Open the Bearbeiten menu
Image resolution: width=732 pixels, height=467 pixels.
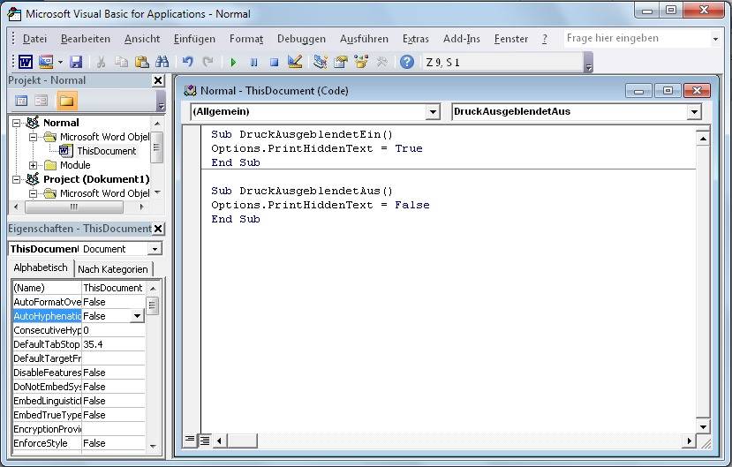(x=86, y=39)
